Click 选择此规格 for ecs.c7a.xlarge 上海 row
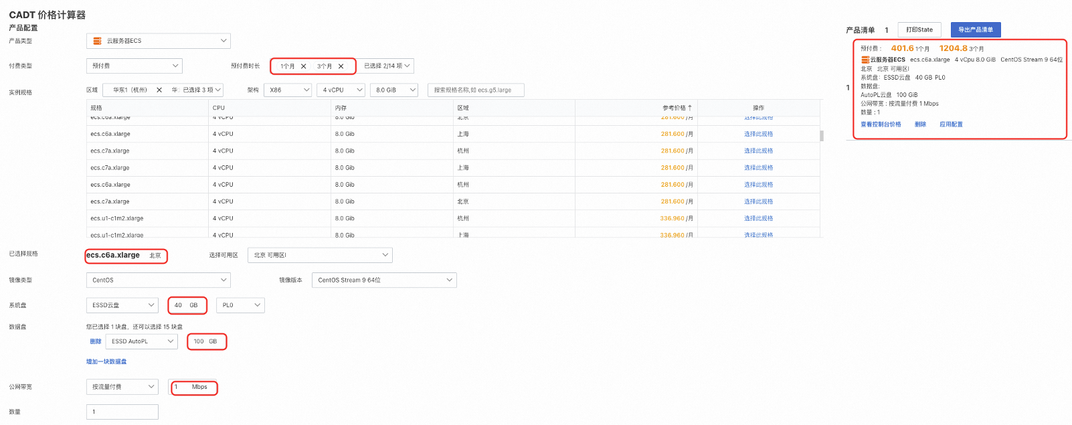This screenshot has width=1072, height=425. 758,167
